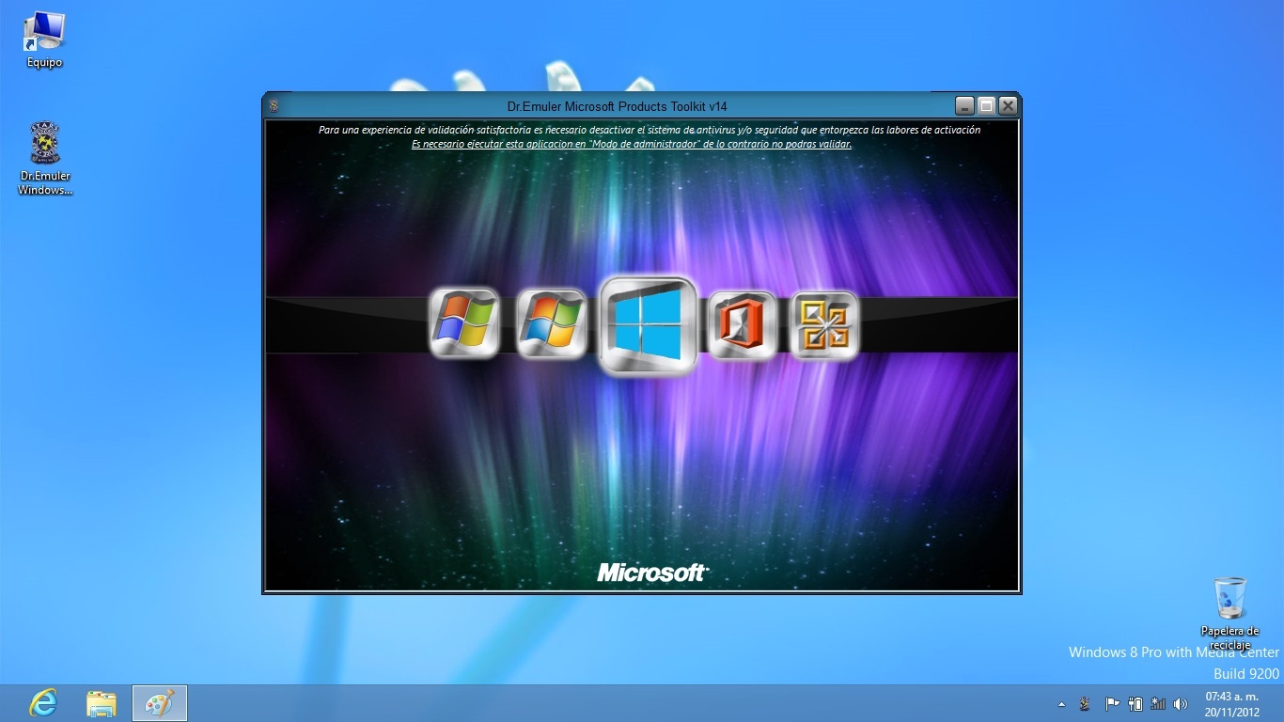Click the active paint palette taskbar button
Viewport: 1284px width, 722px height.
160,703
